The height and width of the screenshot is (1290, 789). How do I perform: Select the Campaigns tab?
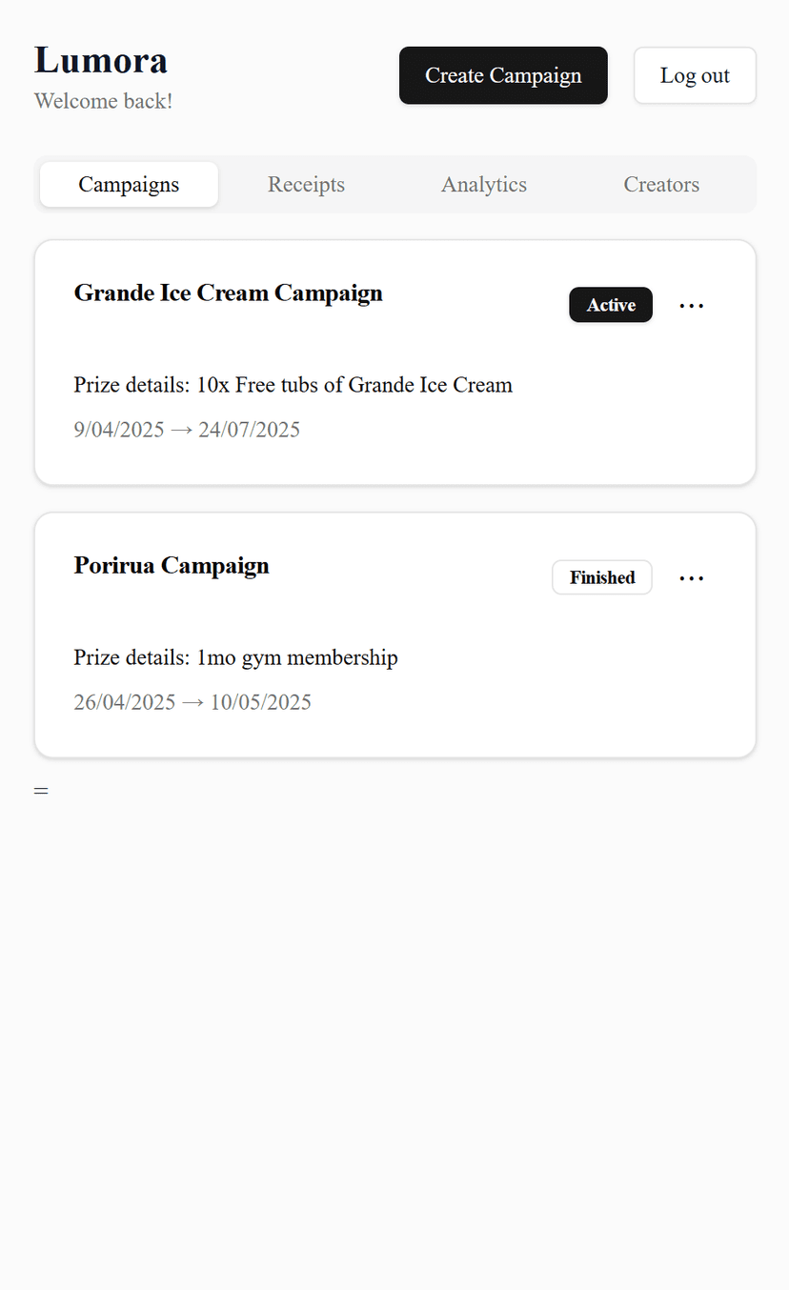click(129, 185)
